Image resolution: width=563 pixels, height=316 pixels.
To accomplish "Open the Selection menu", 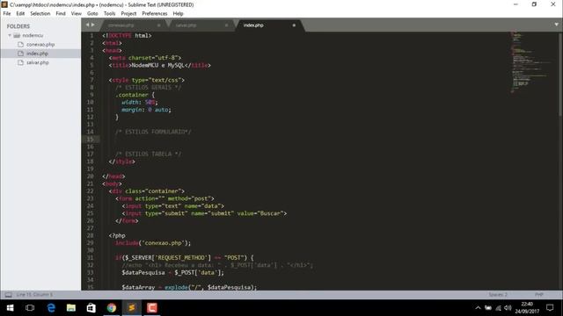I will tap(40, 14).
